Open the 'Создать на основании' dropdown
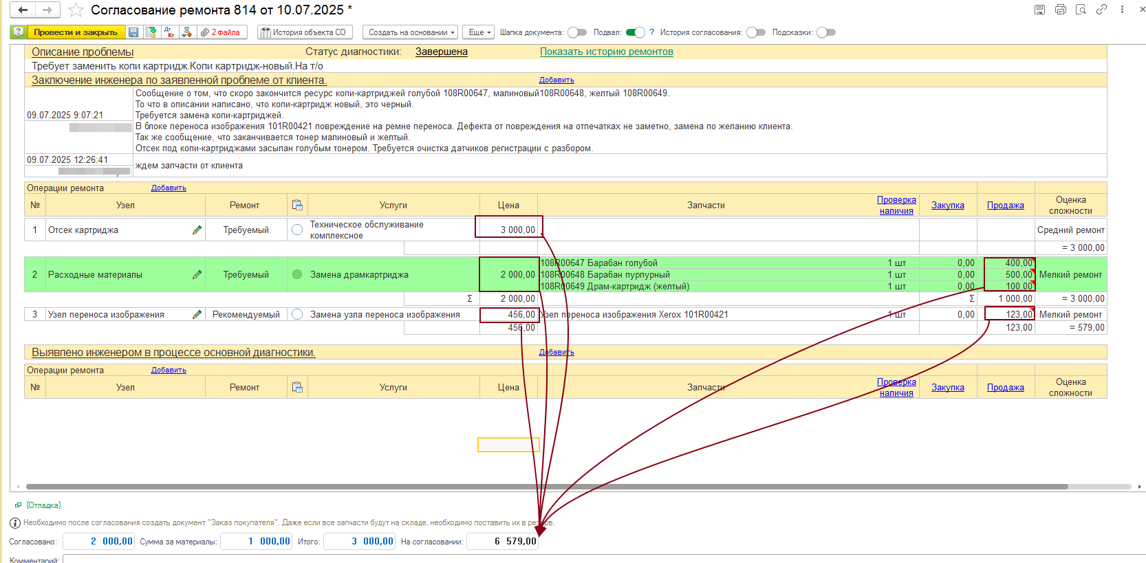 click(410, 32)
